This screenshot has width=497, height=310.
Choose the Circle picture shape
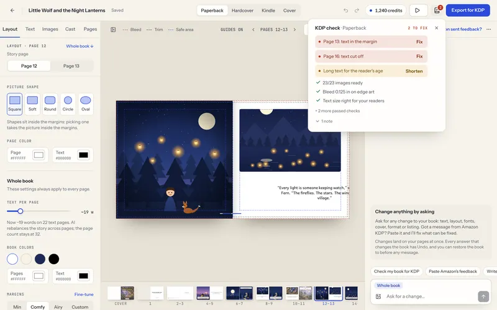tap(68, 104)
